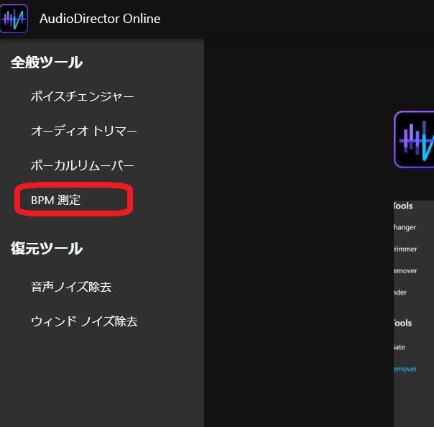Viewport: 434px width, 427px height.
Task: Select オーディオ トリマー from sidebar
Action: 84,131
